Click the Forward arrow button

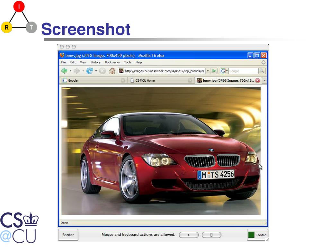pyautogui.click(x=77, y=71)
